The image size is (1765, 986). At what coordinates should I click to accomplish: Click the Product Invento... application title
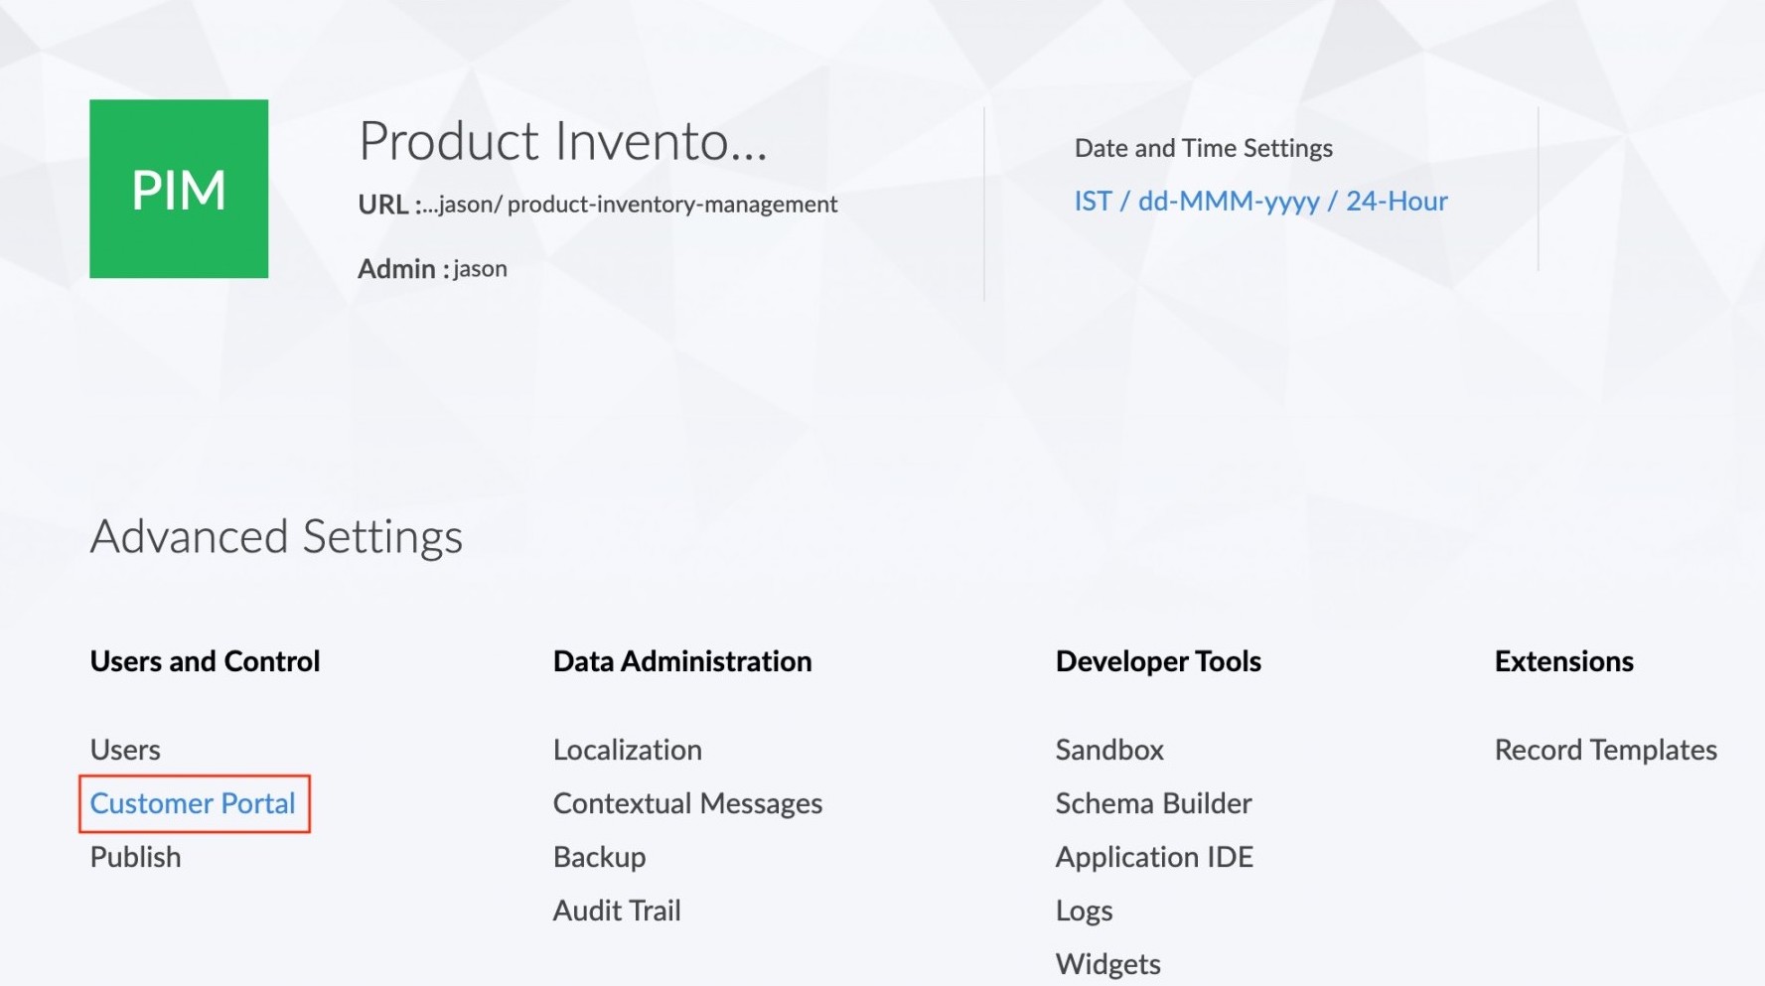click(562, 141)
